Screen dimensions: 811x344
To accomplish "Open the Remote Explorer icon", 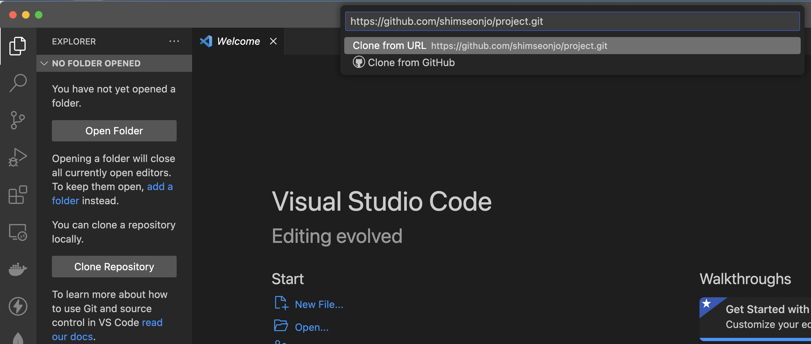I will tap(18, 232).
